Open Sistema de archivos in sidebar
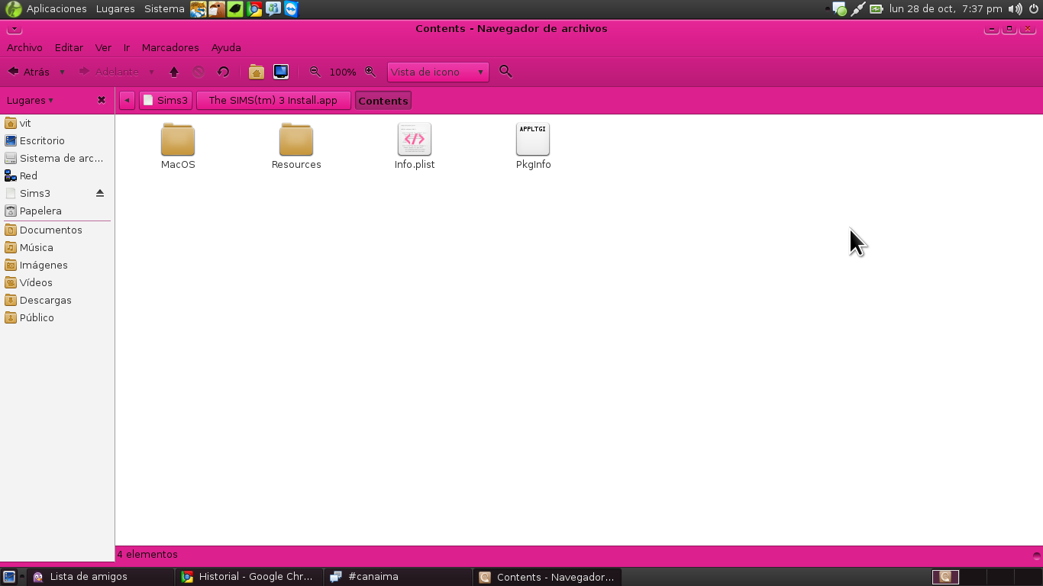The height and width of the screenshot is (586, 1043). (x=57, y=158)
